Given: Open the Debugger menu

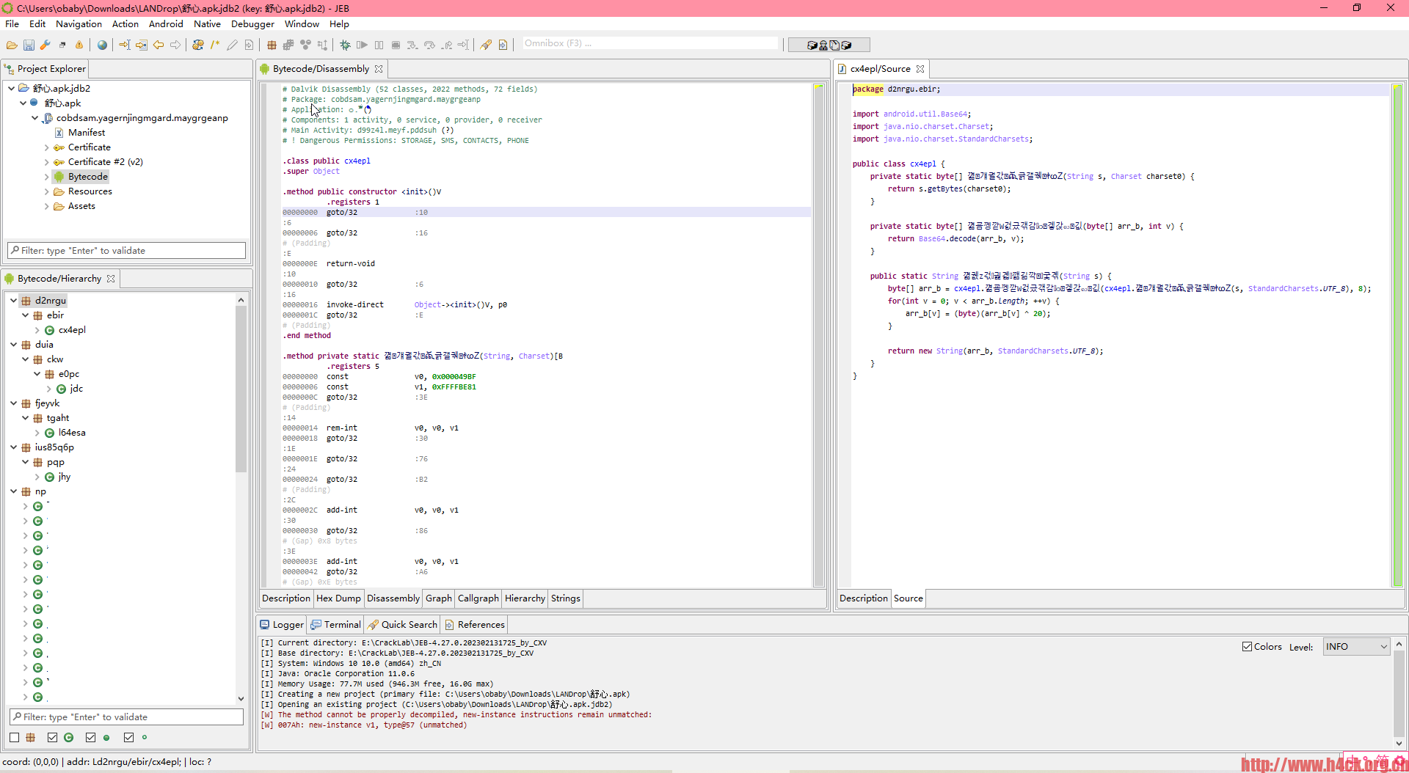Looking at the screenshot, I should pos(252,24).
